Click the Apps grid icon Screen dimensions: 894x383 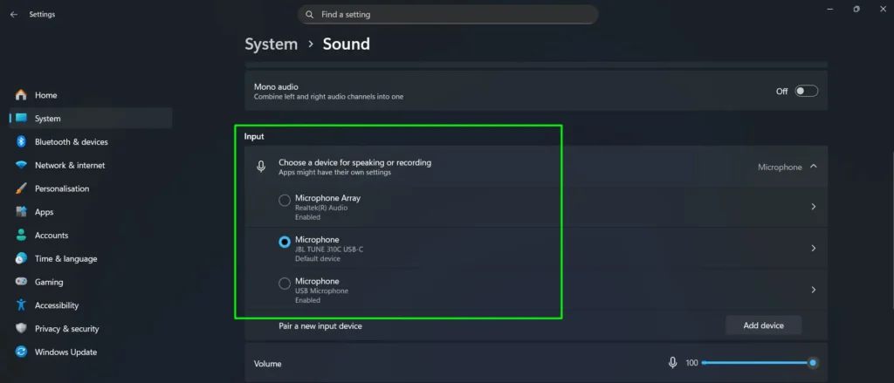21,211
